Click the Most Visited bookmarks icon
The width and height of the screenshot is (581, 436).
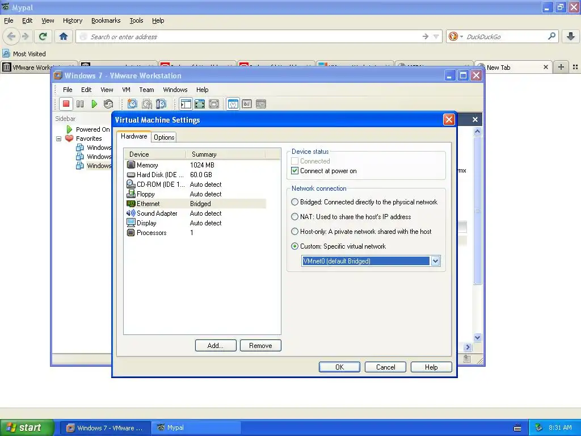coord(6,53)
